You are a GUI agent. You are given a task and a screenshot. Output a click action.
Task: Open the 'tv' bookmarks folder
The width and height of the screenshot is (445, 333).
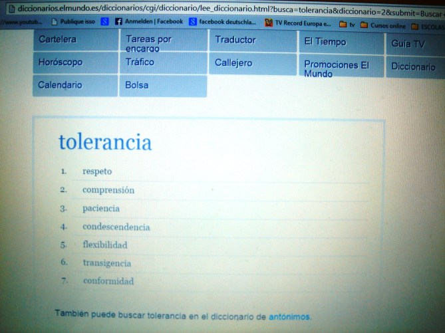click(x=347, y=25)
